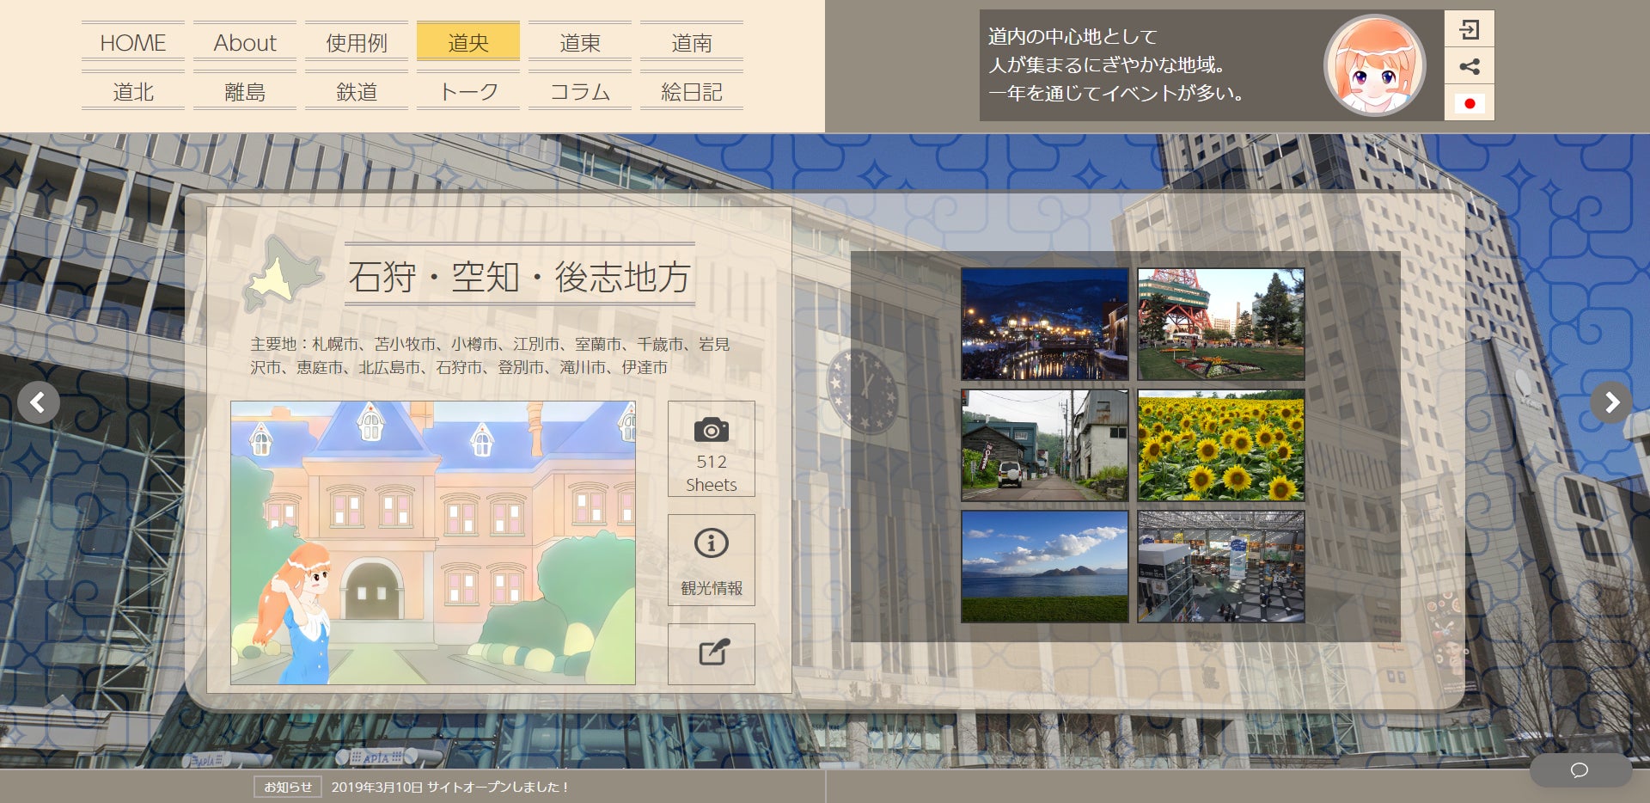Click the illustrated red brick building image
Viewport: 1650px width, 803px height.
(x=433, y=542)
